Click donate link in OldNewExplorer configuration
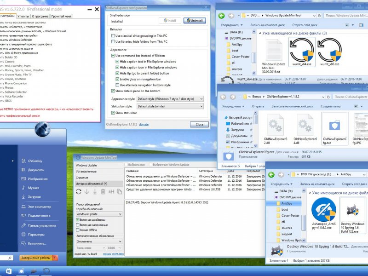 144,124
